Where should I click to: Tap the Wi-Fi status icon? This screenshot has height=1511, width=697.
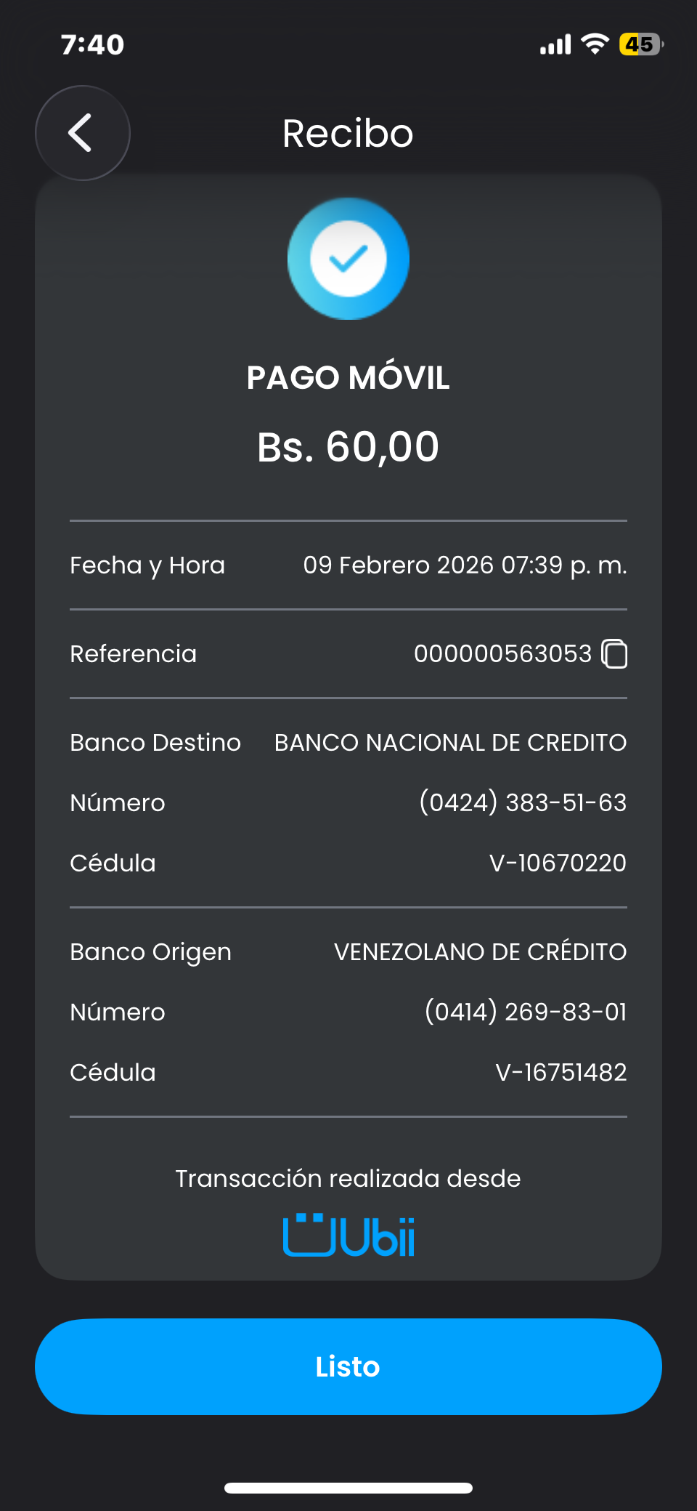[595, 44]
